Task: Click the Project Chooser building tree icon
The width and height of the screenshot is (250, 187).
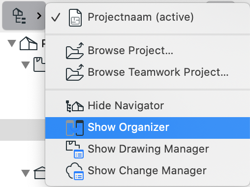Action: [x=19, y=16]
